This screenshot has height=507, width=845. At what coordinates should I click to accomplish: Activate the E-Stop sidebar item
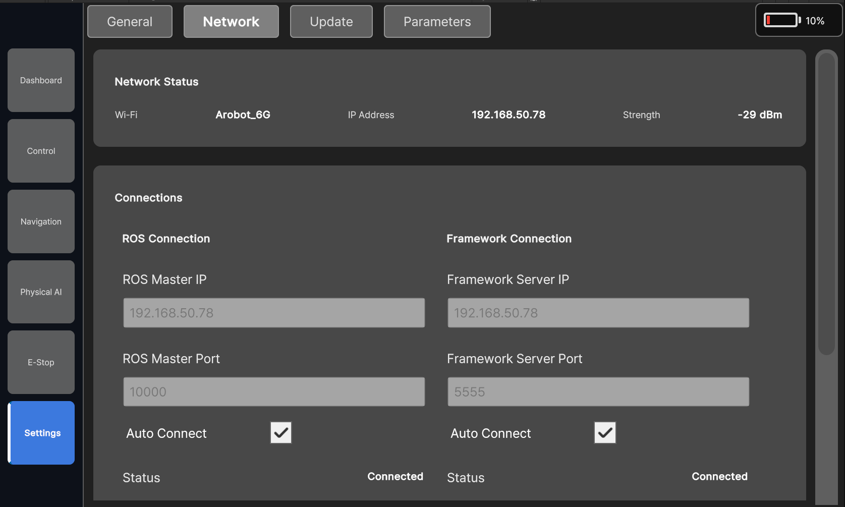point(41,362)
